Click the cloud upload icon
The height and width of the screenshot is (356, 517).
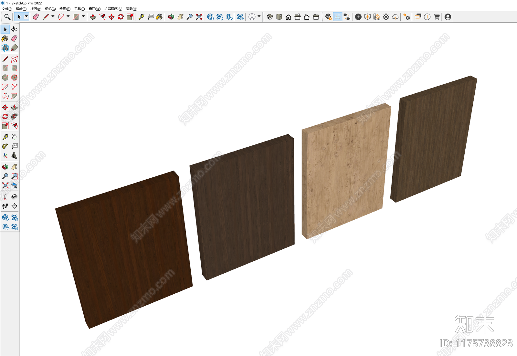[x=395, y=17]
